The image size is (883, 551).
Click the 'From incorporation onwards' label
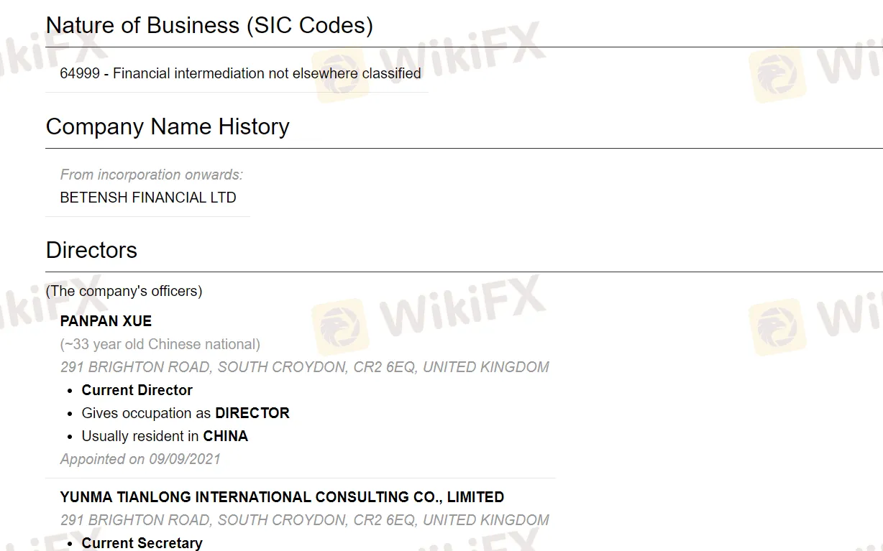click(151, 175)
